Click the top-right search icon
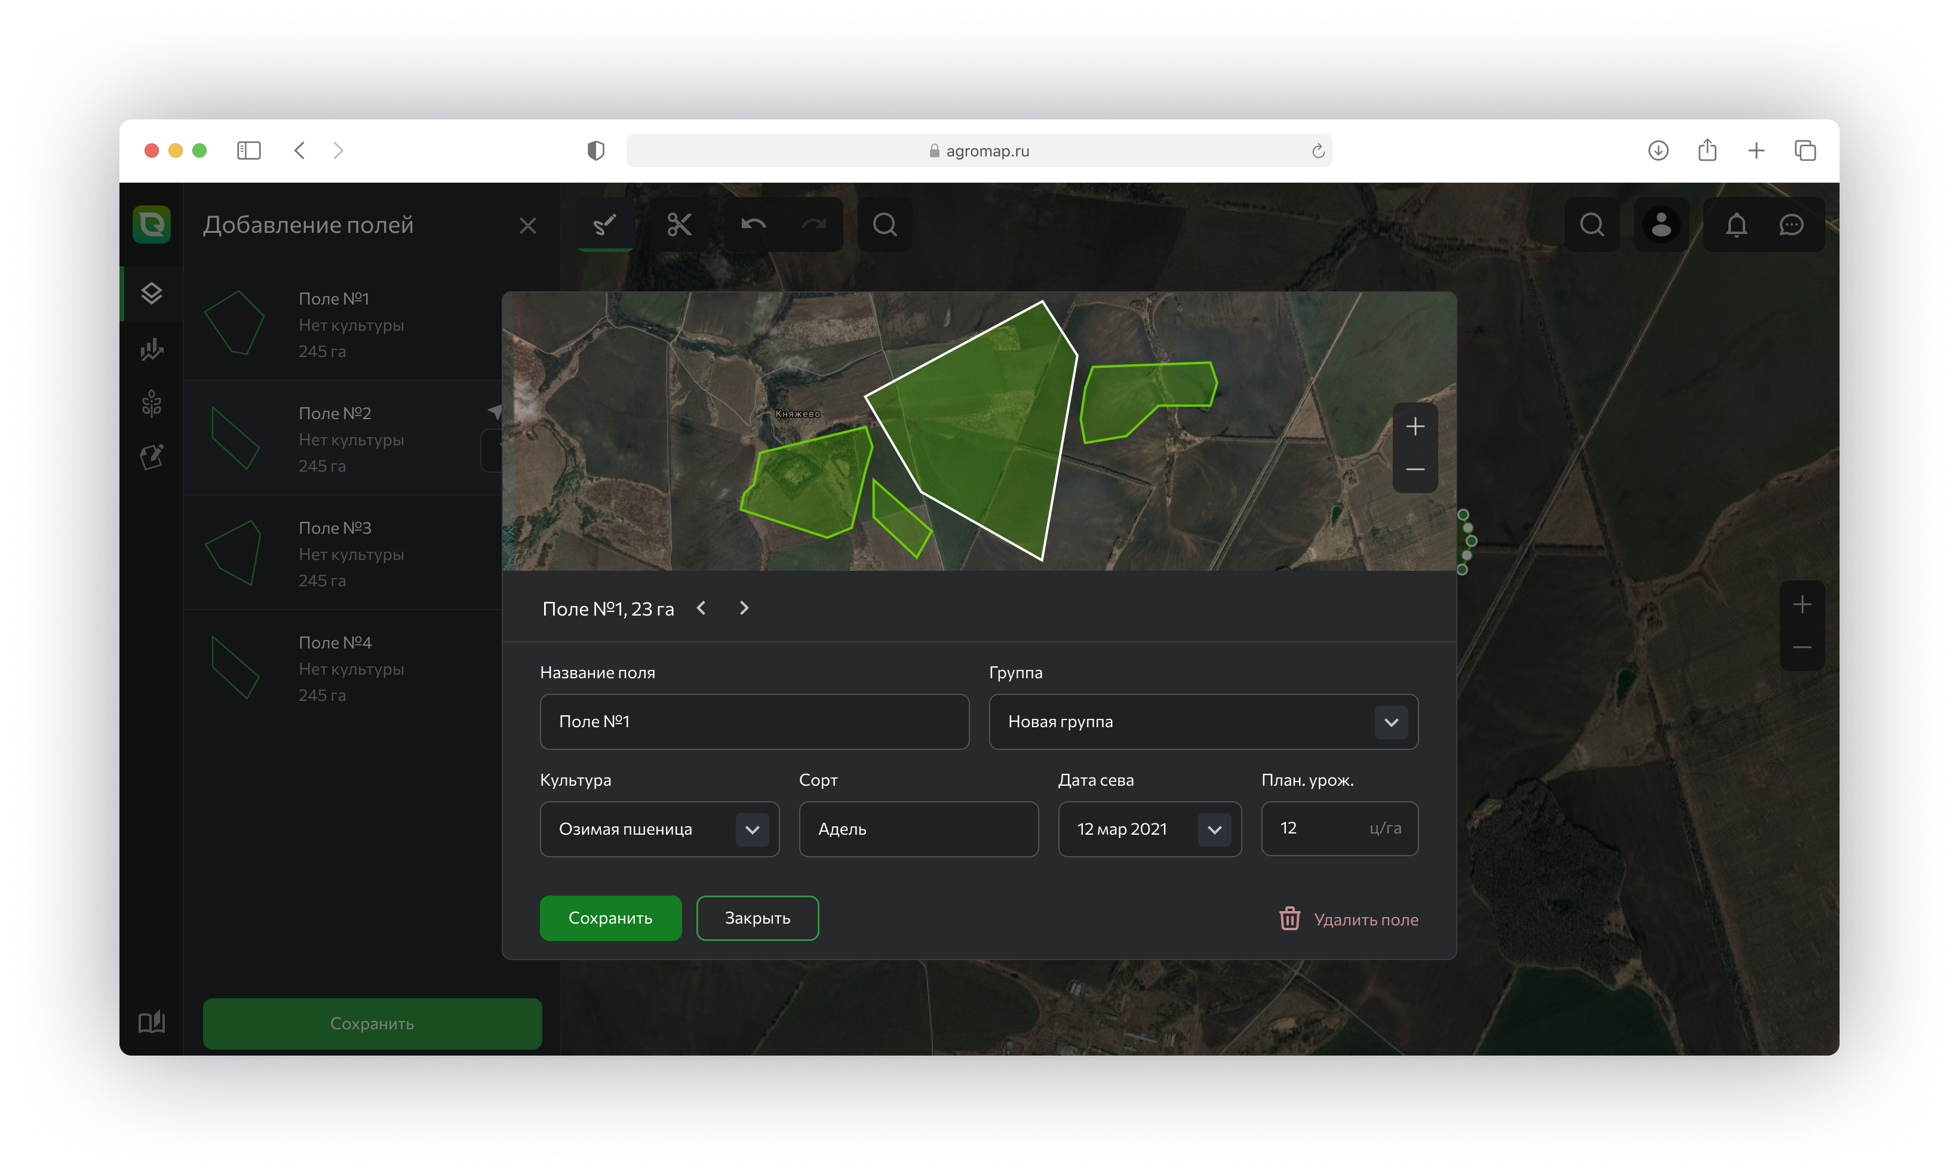1959x1175 pixels. coord(1592,225)
